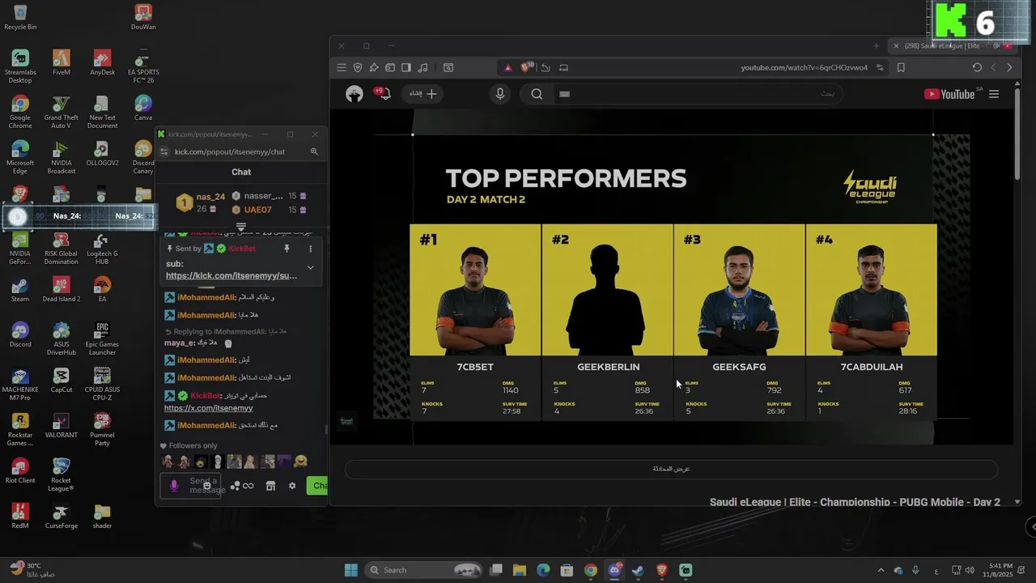Open the Canva desktop shortcut

pos(143,108)
